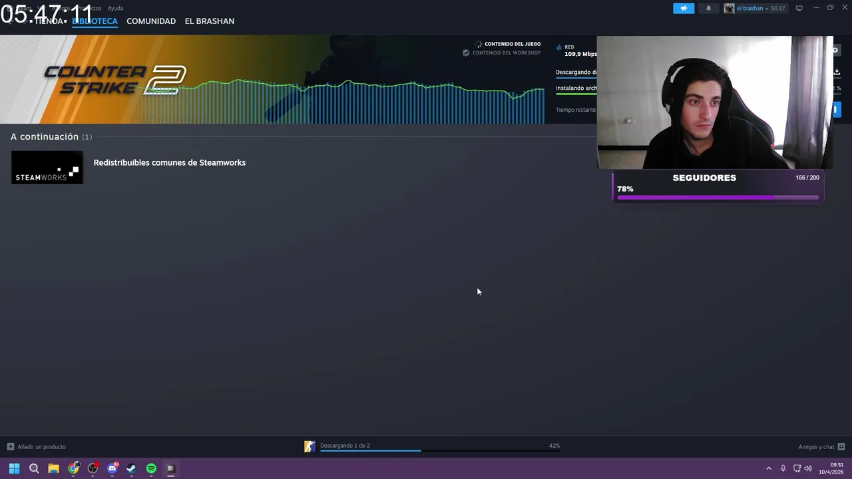
Task: Click the disk download icon at right
Action: (x=837, y=71)
